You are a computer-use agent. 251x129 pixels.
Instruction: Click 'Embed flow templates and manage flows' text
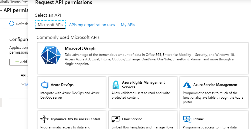[143, 127]
